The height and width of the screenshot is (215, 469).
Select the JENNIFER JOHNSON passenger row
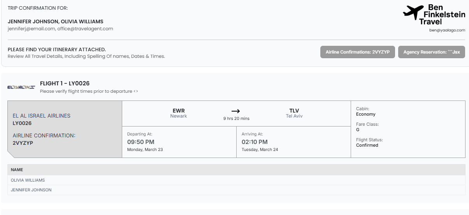tap(236, 190)
